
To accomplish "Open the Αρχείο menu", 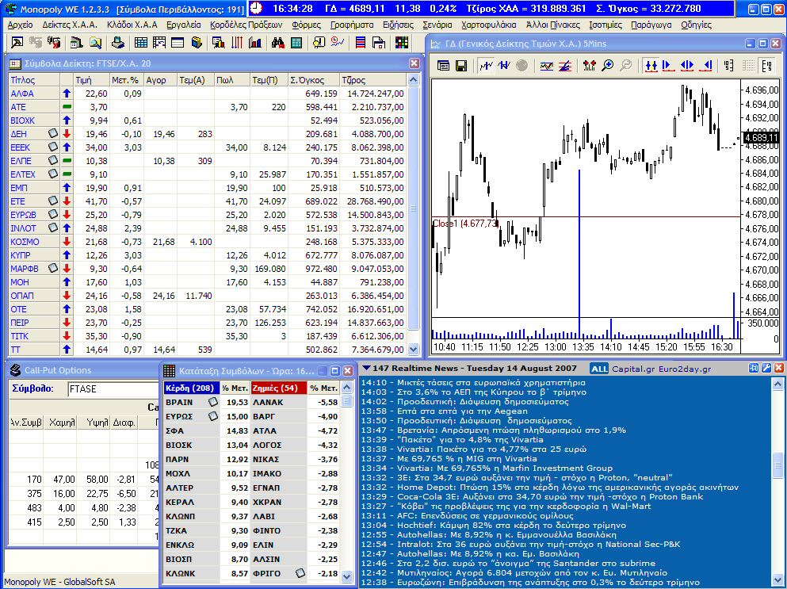I will (x=21, y=25).
